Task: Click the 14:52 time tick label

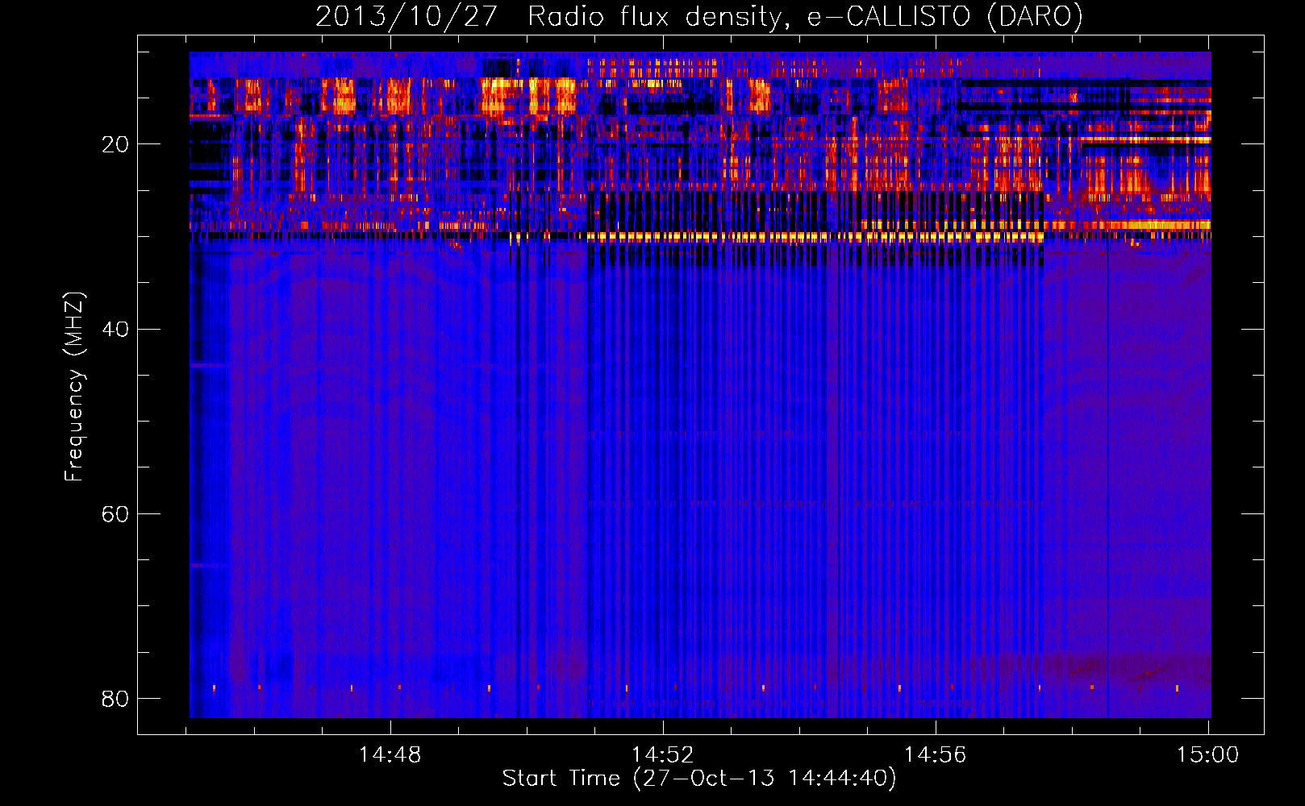Action: [x=663, y=754]
